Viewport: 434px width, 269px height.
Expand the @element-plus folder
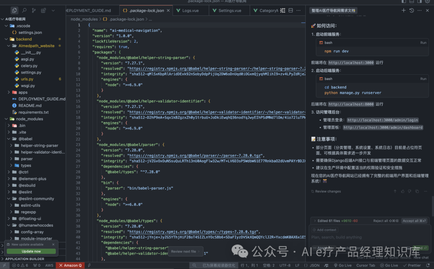tap(8, 179)
